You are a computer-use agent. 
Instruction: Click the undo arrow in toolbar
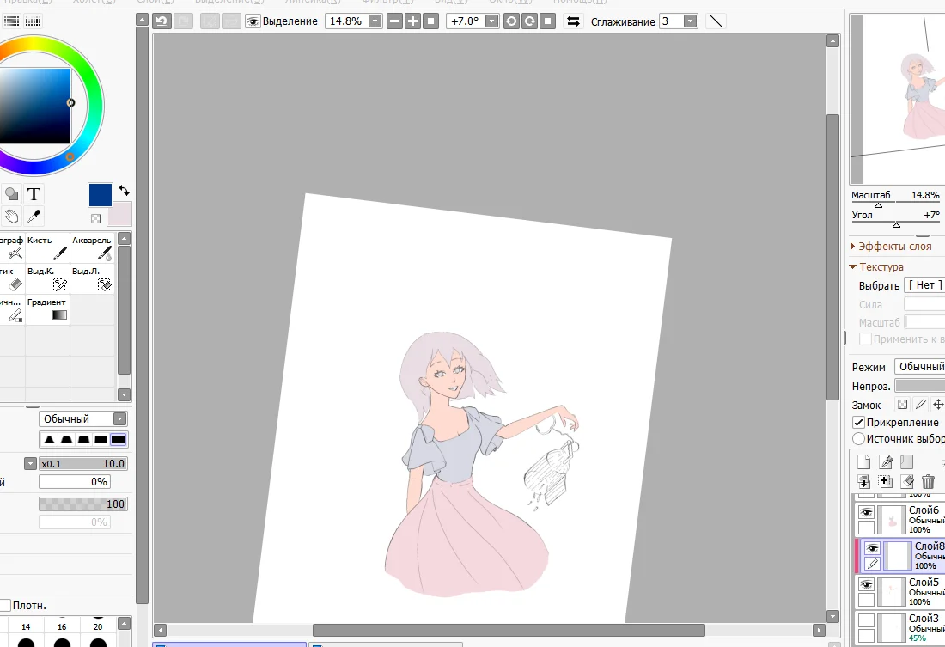tap(162, 21)
